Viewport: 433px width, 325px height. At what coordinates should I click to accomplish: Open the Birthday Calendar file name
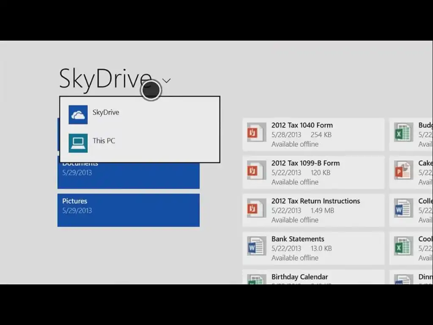(300, 277)
